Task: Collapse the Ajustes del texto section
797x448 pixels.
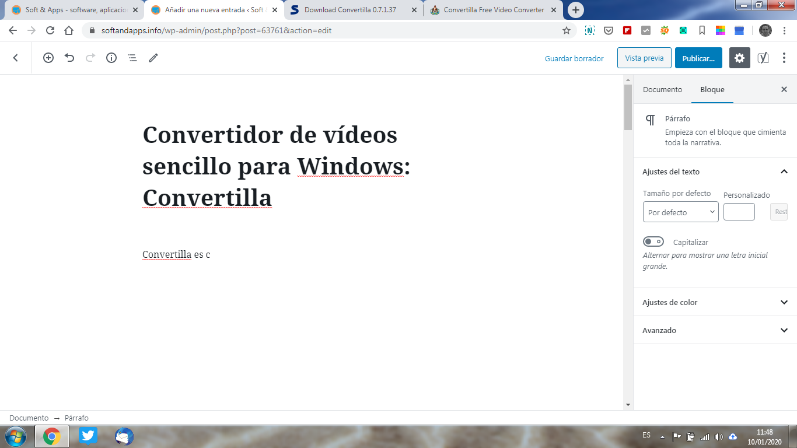Action: pyautogui.click(x=715, y=171)
